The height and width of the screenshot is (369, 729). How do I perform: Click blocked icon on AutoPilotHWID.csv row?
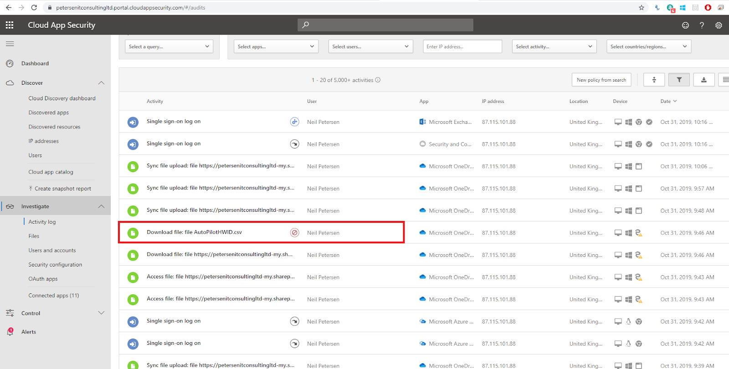[295, 233]
